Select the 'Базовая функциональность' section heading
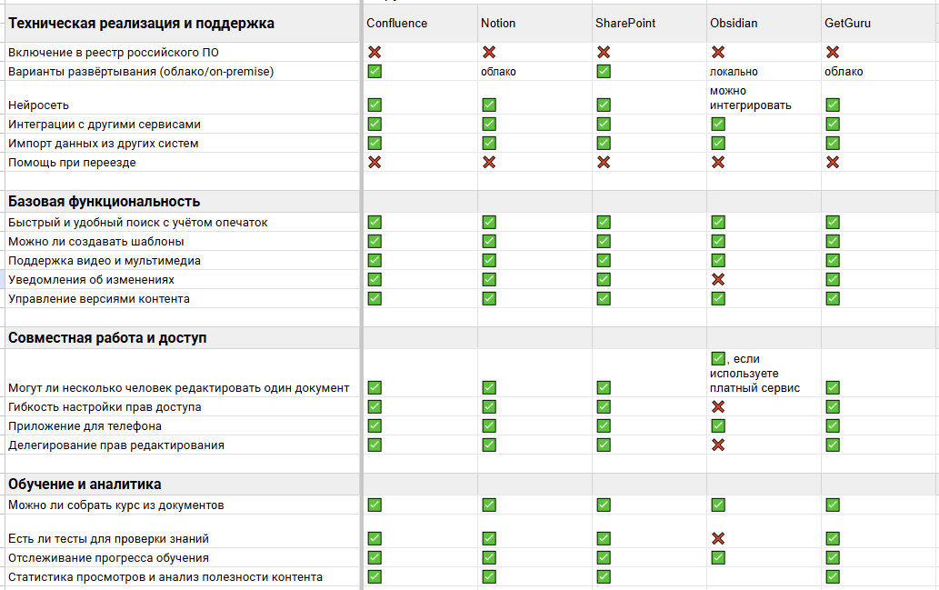This screenshot has width=939, height=590. (105, 201)
